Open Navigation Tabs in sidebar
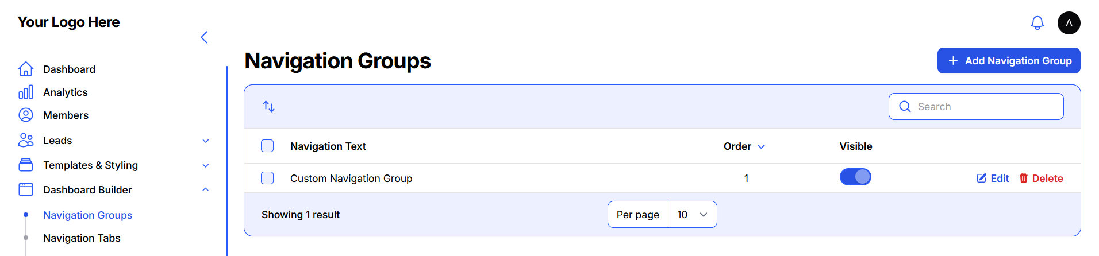The width and height of the screenshot is (1099, 256). coord(82,238)
